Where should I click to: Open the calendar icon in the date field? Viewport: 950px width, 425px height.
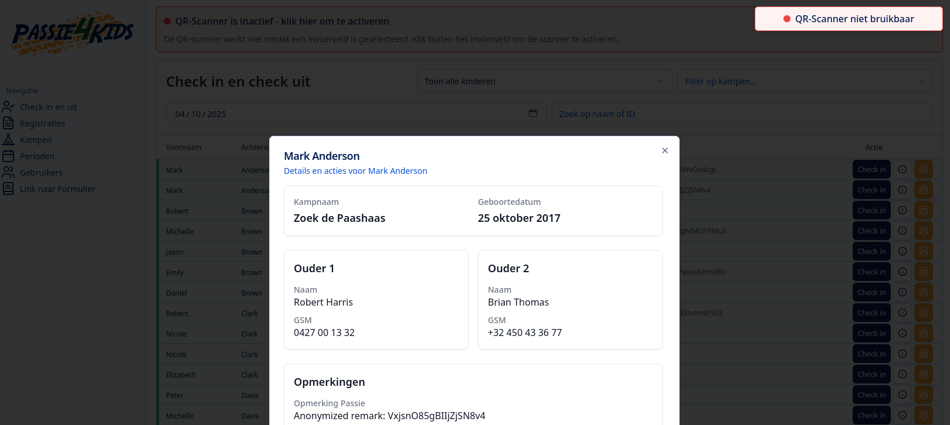(x=532, y=113)
